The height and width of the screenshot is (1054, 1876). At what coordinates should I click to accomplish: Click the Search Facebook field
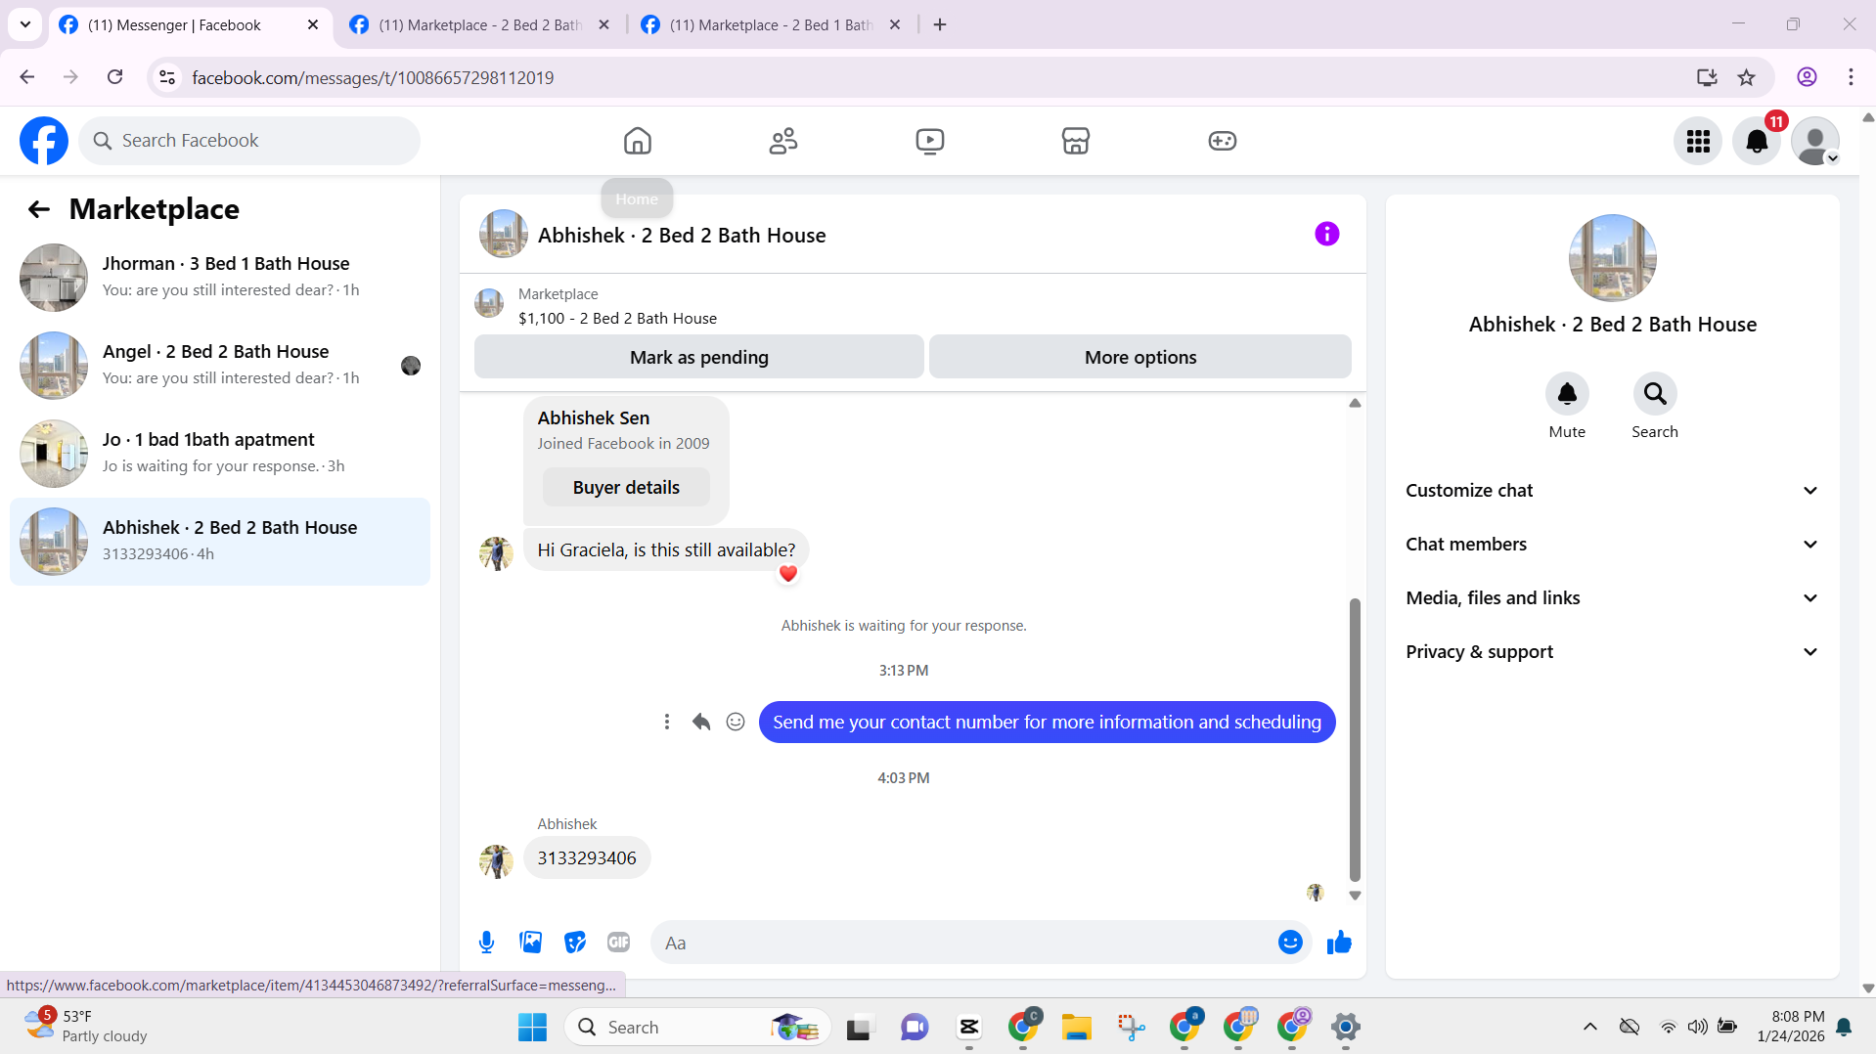coord(249,141)
